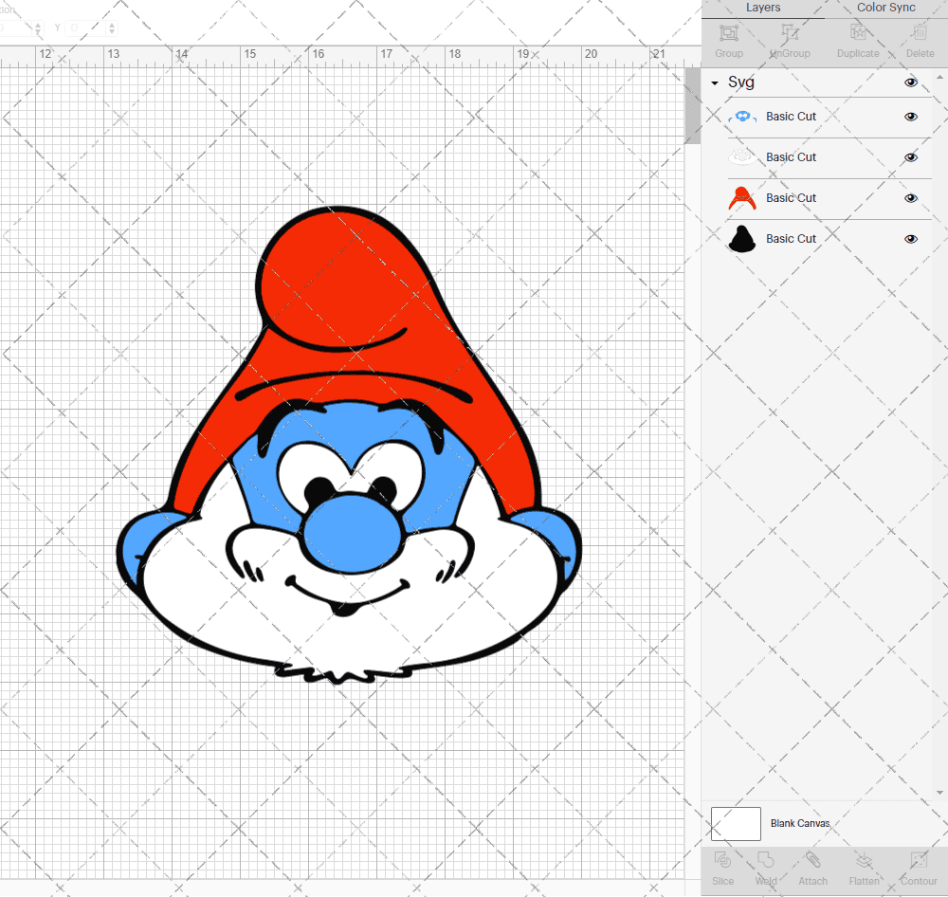
Task: Hide the blue face Basic Cut layer
Action: click(x=910, y=117)
